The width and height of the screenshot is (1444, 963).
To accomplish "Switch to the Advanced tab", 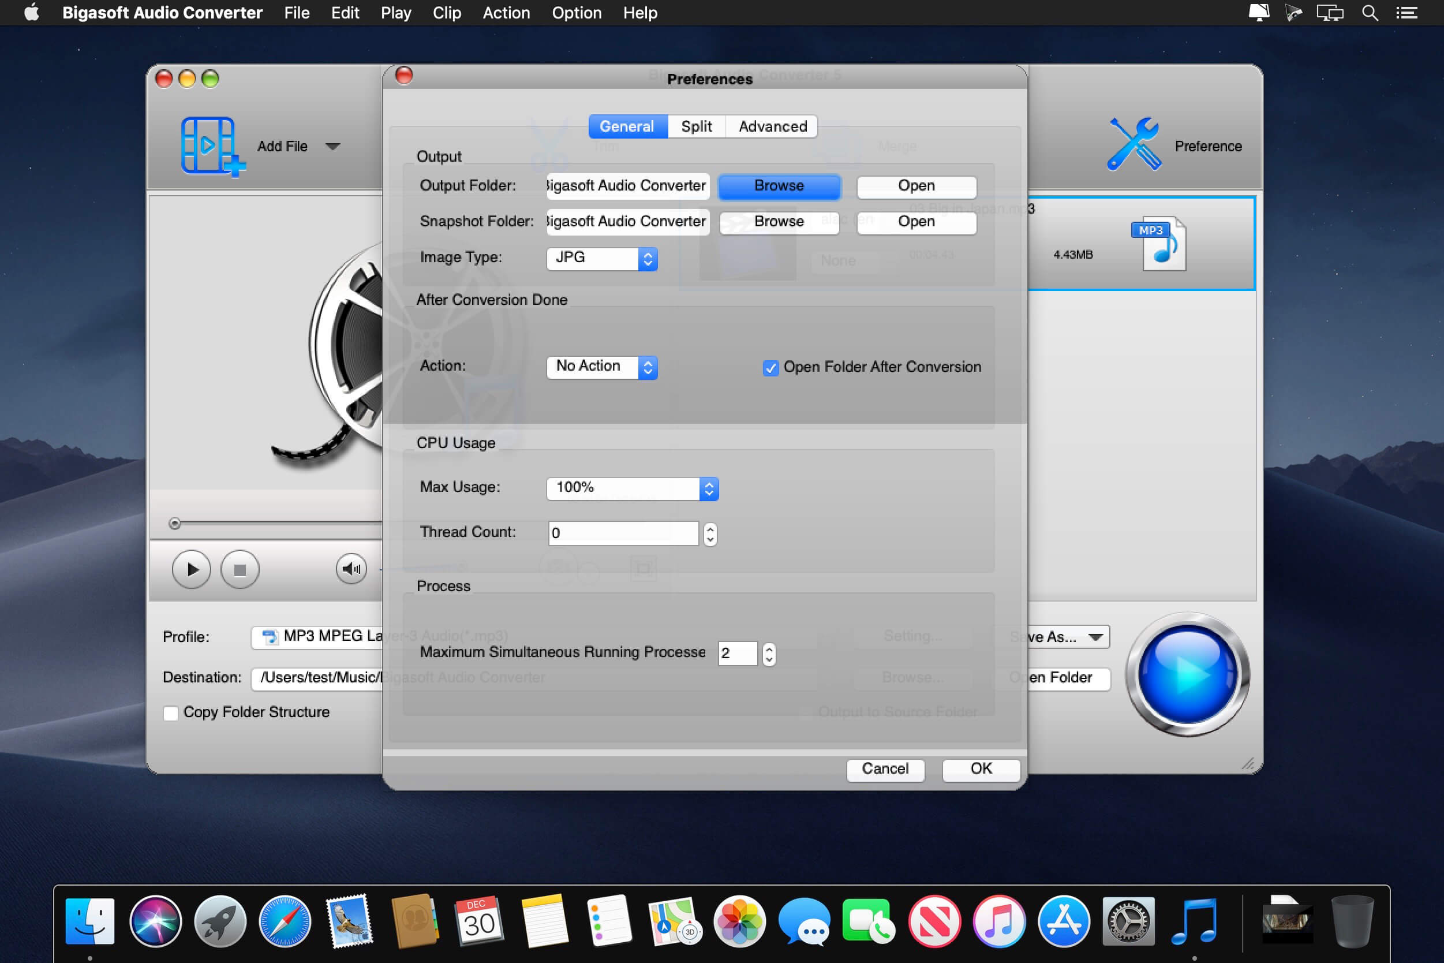I will point(772,126).
